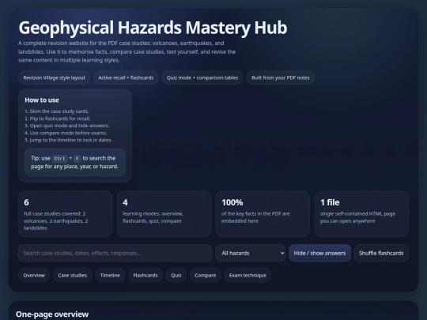Jump to Overview section
This screenshot has width=427, height=320.
[x=34, y=275]
